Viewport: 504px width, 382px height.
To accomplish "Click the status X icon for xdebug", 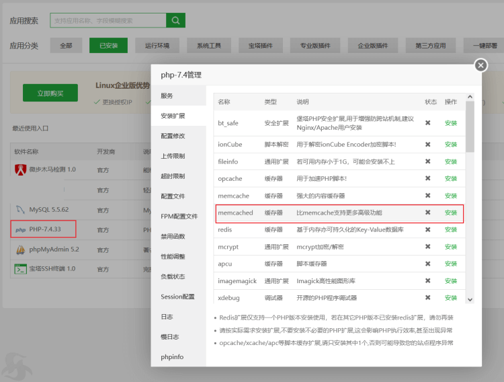I will tap(427, 298).
